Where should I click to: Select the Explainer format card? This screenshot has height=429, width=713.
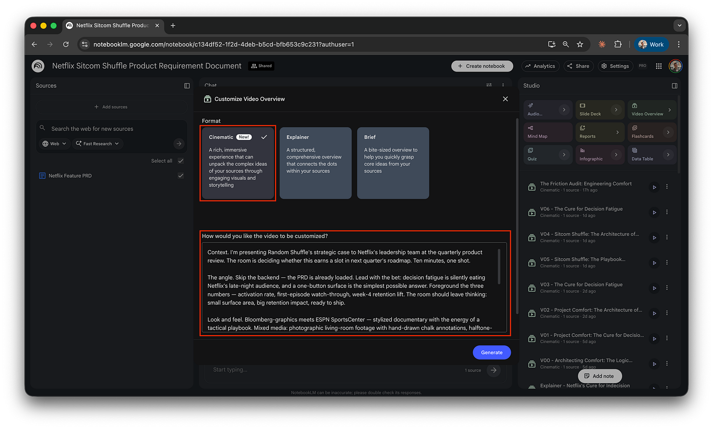315,163
